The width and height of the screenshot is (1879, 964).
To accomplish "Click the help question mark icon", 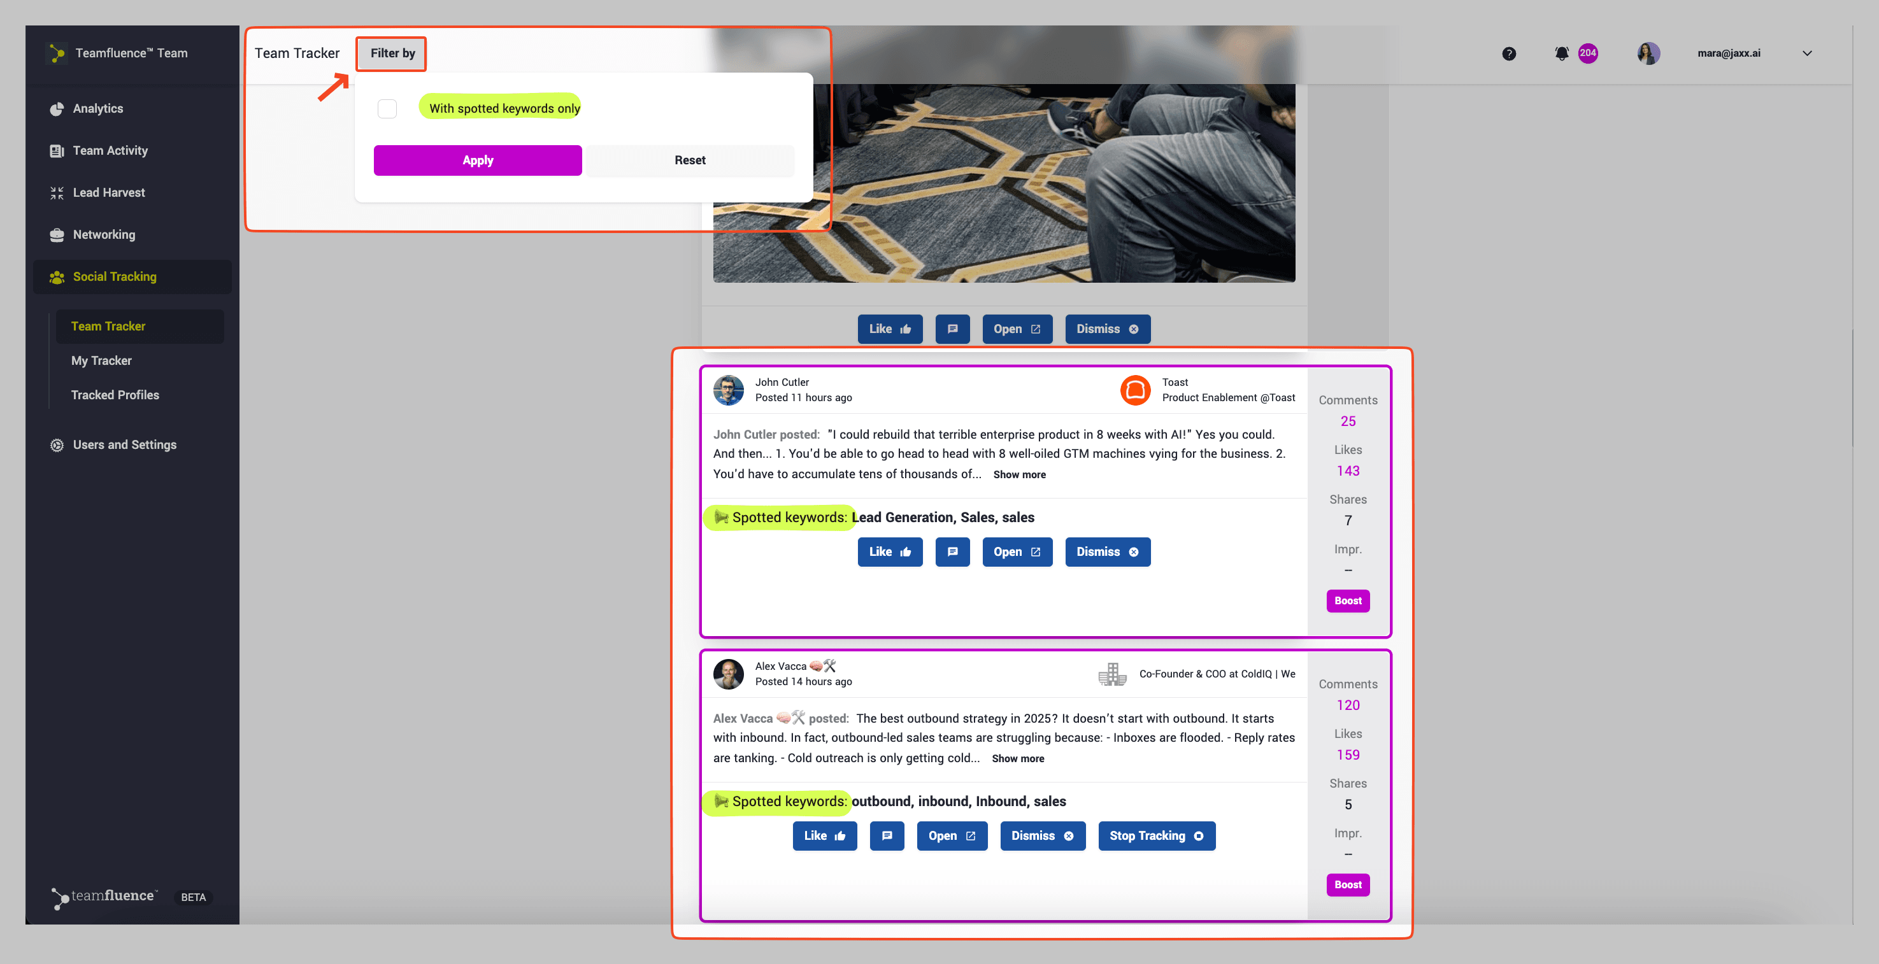I will click(1508, 53).
